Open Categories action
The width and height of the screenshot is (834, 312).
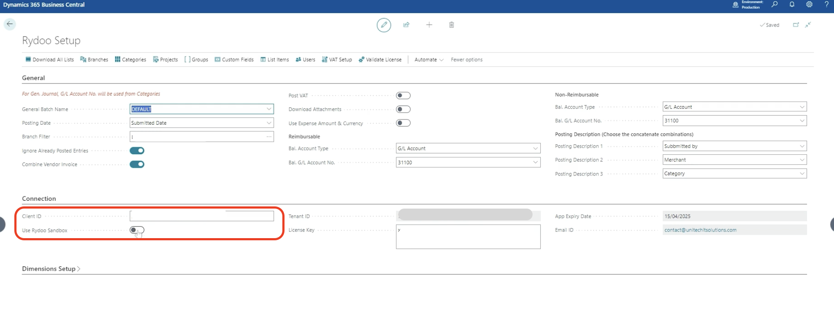pos(130,60)
